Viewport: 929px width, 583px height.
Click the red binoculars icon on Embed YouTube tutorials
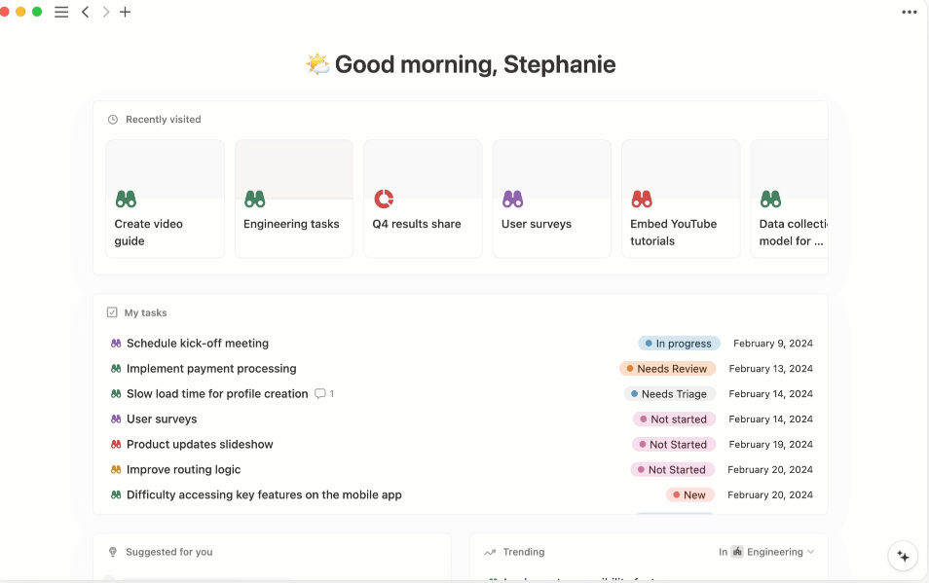tap(642, 199)
